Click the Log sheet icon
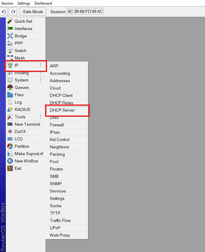The image size is (205, 252). 10,102
